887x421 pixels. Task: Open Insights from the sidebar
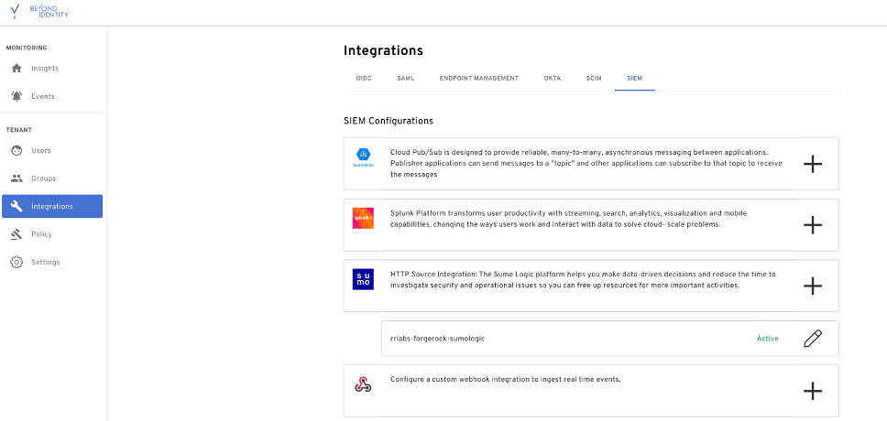44,69
